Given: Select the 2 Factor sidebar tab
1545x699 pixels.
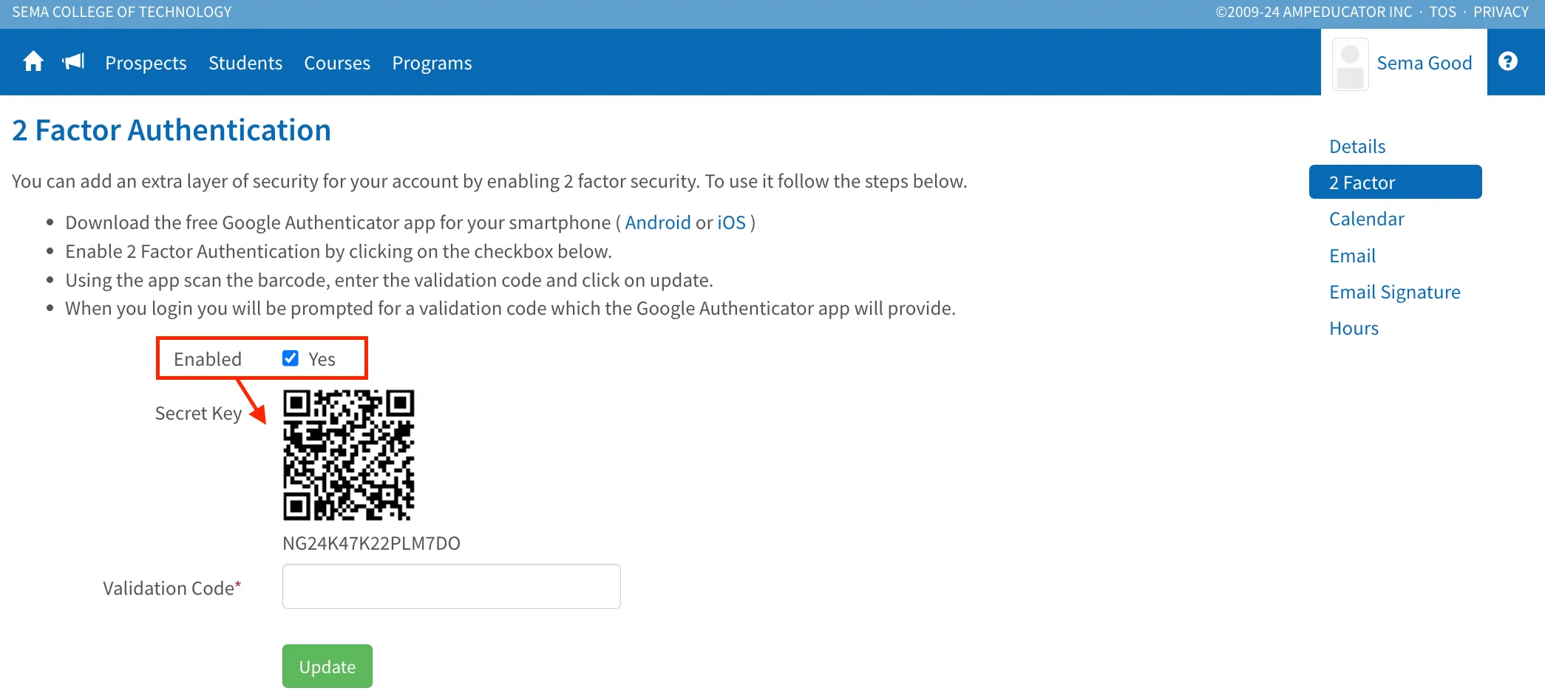Looking at the screenshot, I should (1395, 182).
